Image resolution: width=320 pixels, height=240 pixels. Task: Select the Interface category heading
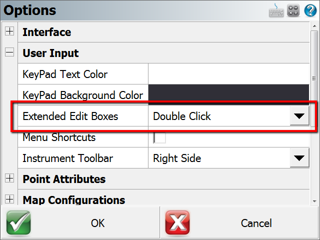[47, 32]
